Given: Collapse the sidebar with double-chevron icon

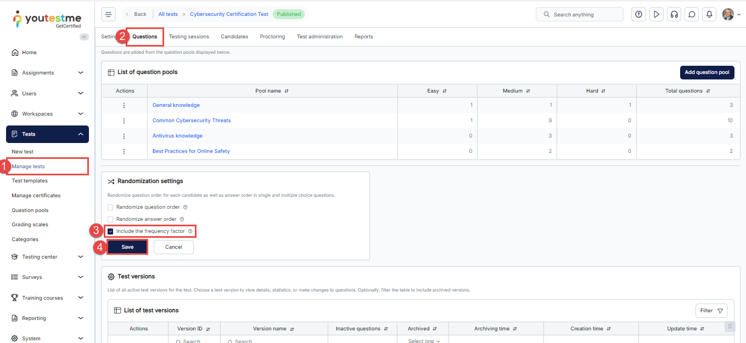Looking at the screenshot, I should [x=84, y=37].
